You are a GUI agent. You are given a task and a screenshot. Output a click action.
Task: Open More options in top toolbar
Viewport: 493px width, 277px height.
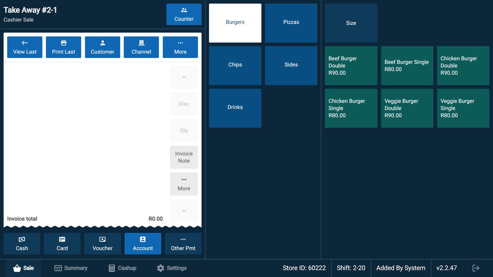[x=180, y=47]
